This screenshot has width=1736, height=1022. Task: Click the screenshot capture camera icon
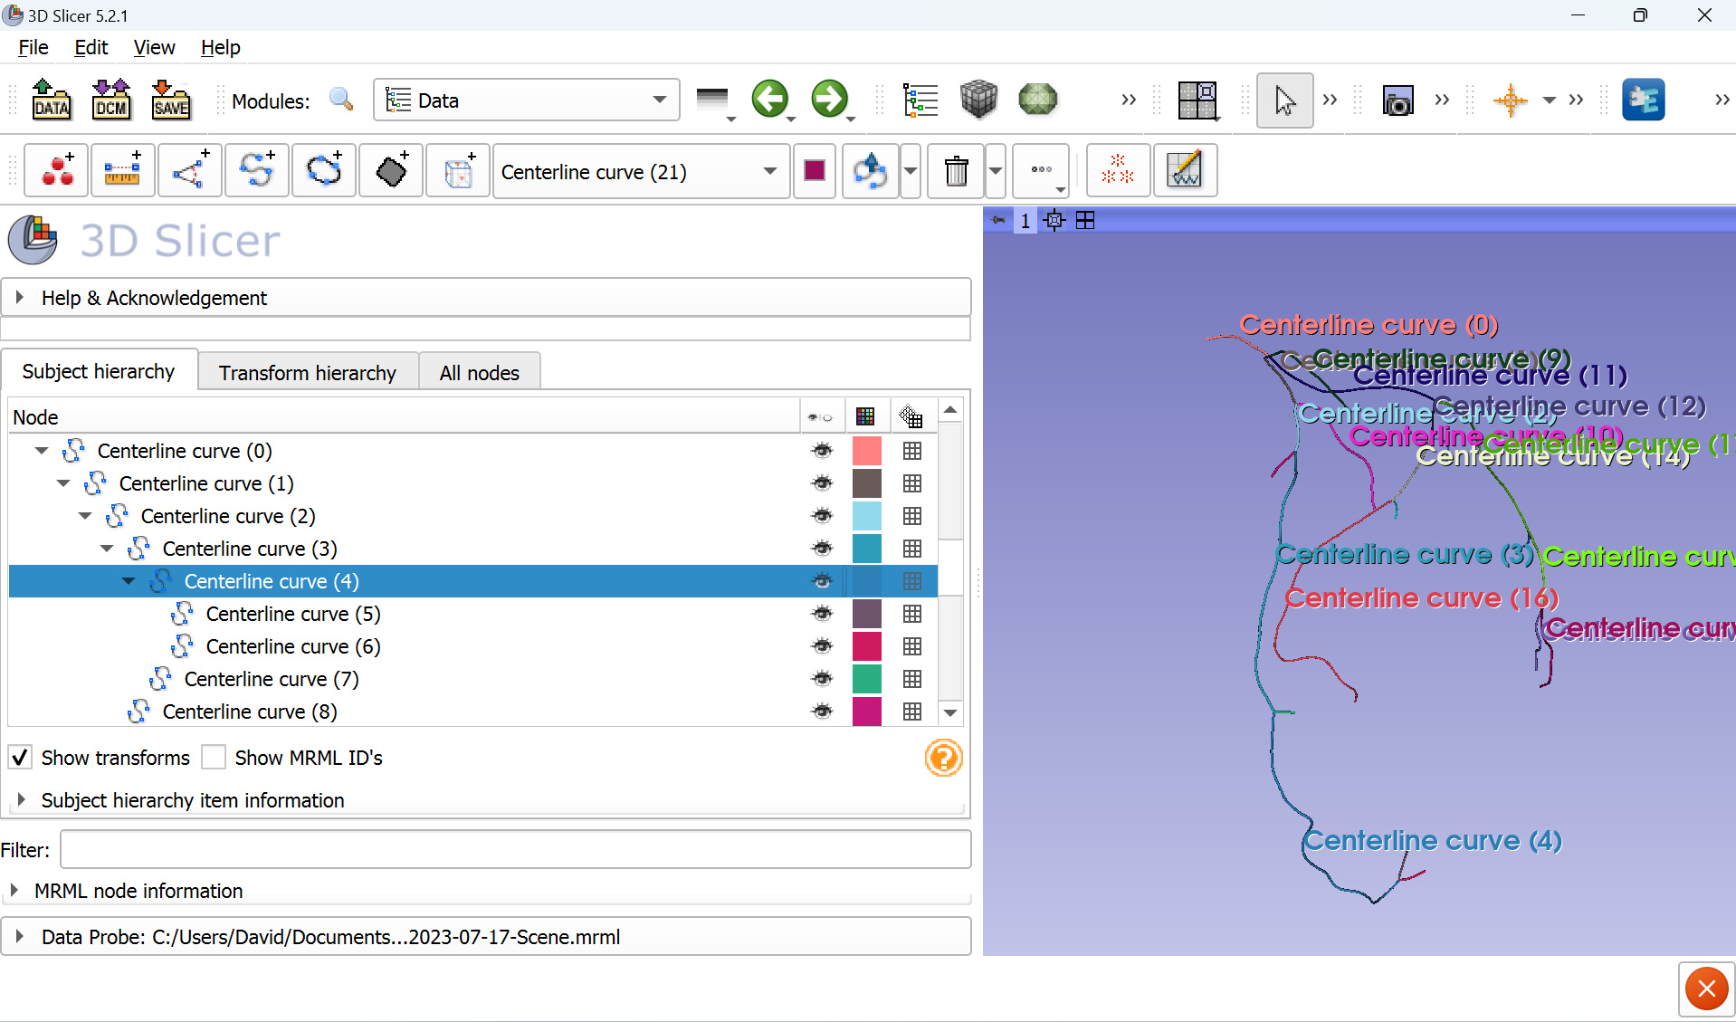click(x=1397, y=100)
